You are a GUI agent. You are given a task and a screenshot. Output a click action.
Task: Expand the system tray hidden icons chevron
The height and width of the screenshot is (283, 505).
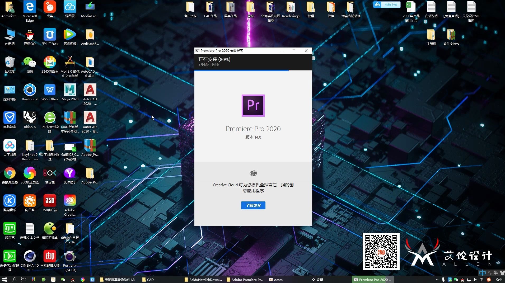point(437,280)
